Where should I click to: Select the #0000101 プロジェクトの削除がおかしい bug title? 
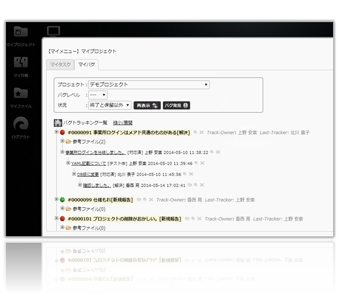124,219
